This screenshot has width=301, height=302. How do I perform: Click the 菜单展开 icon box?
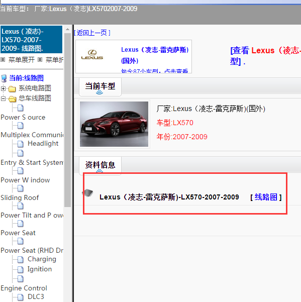click(3, 60)
